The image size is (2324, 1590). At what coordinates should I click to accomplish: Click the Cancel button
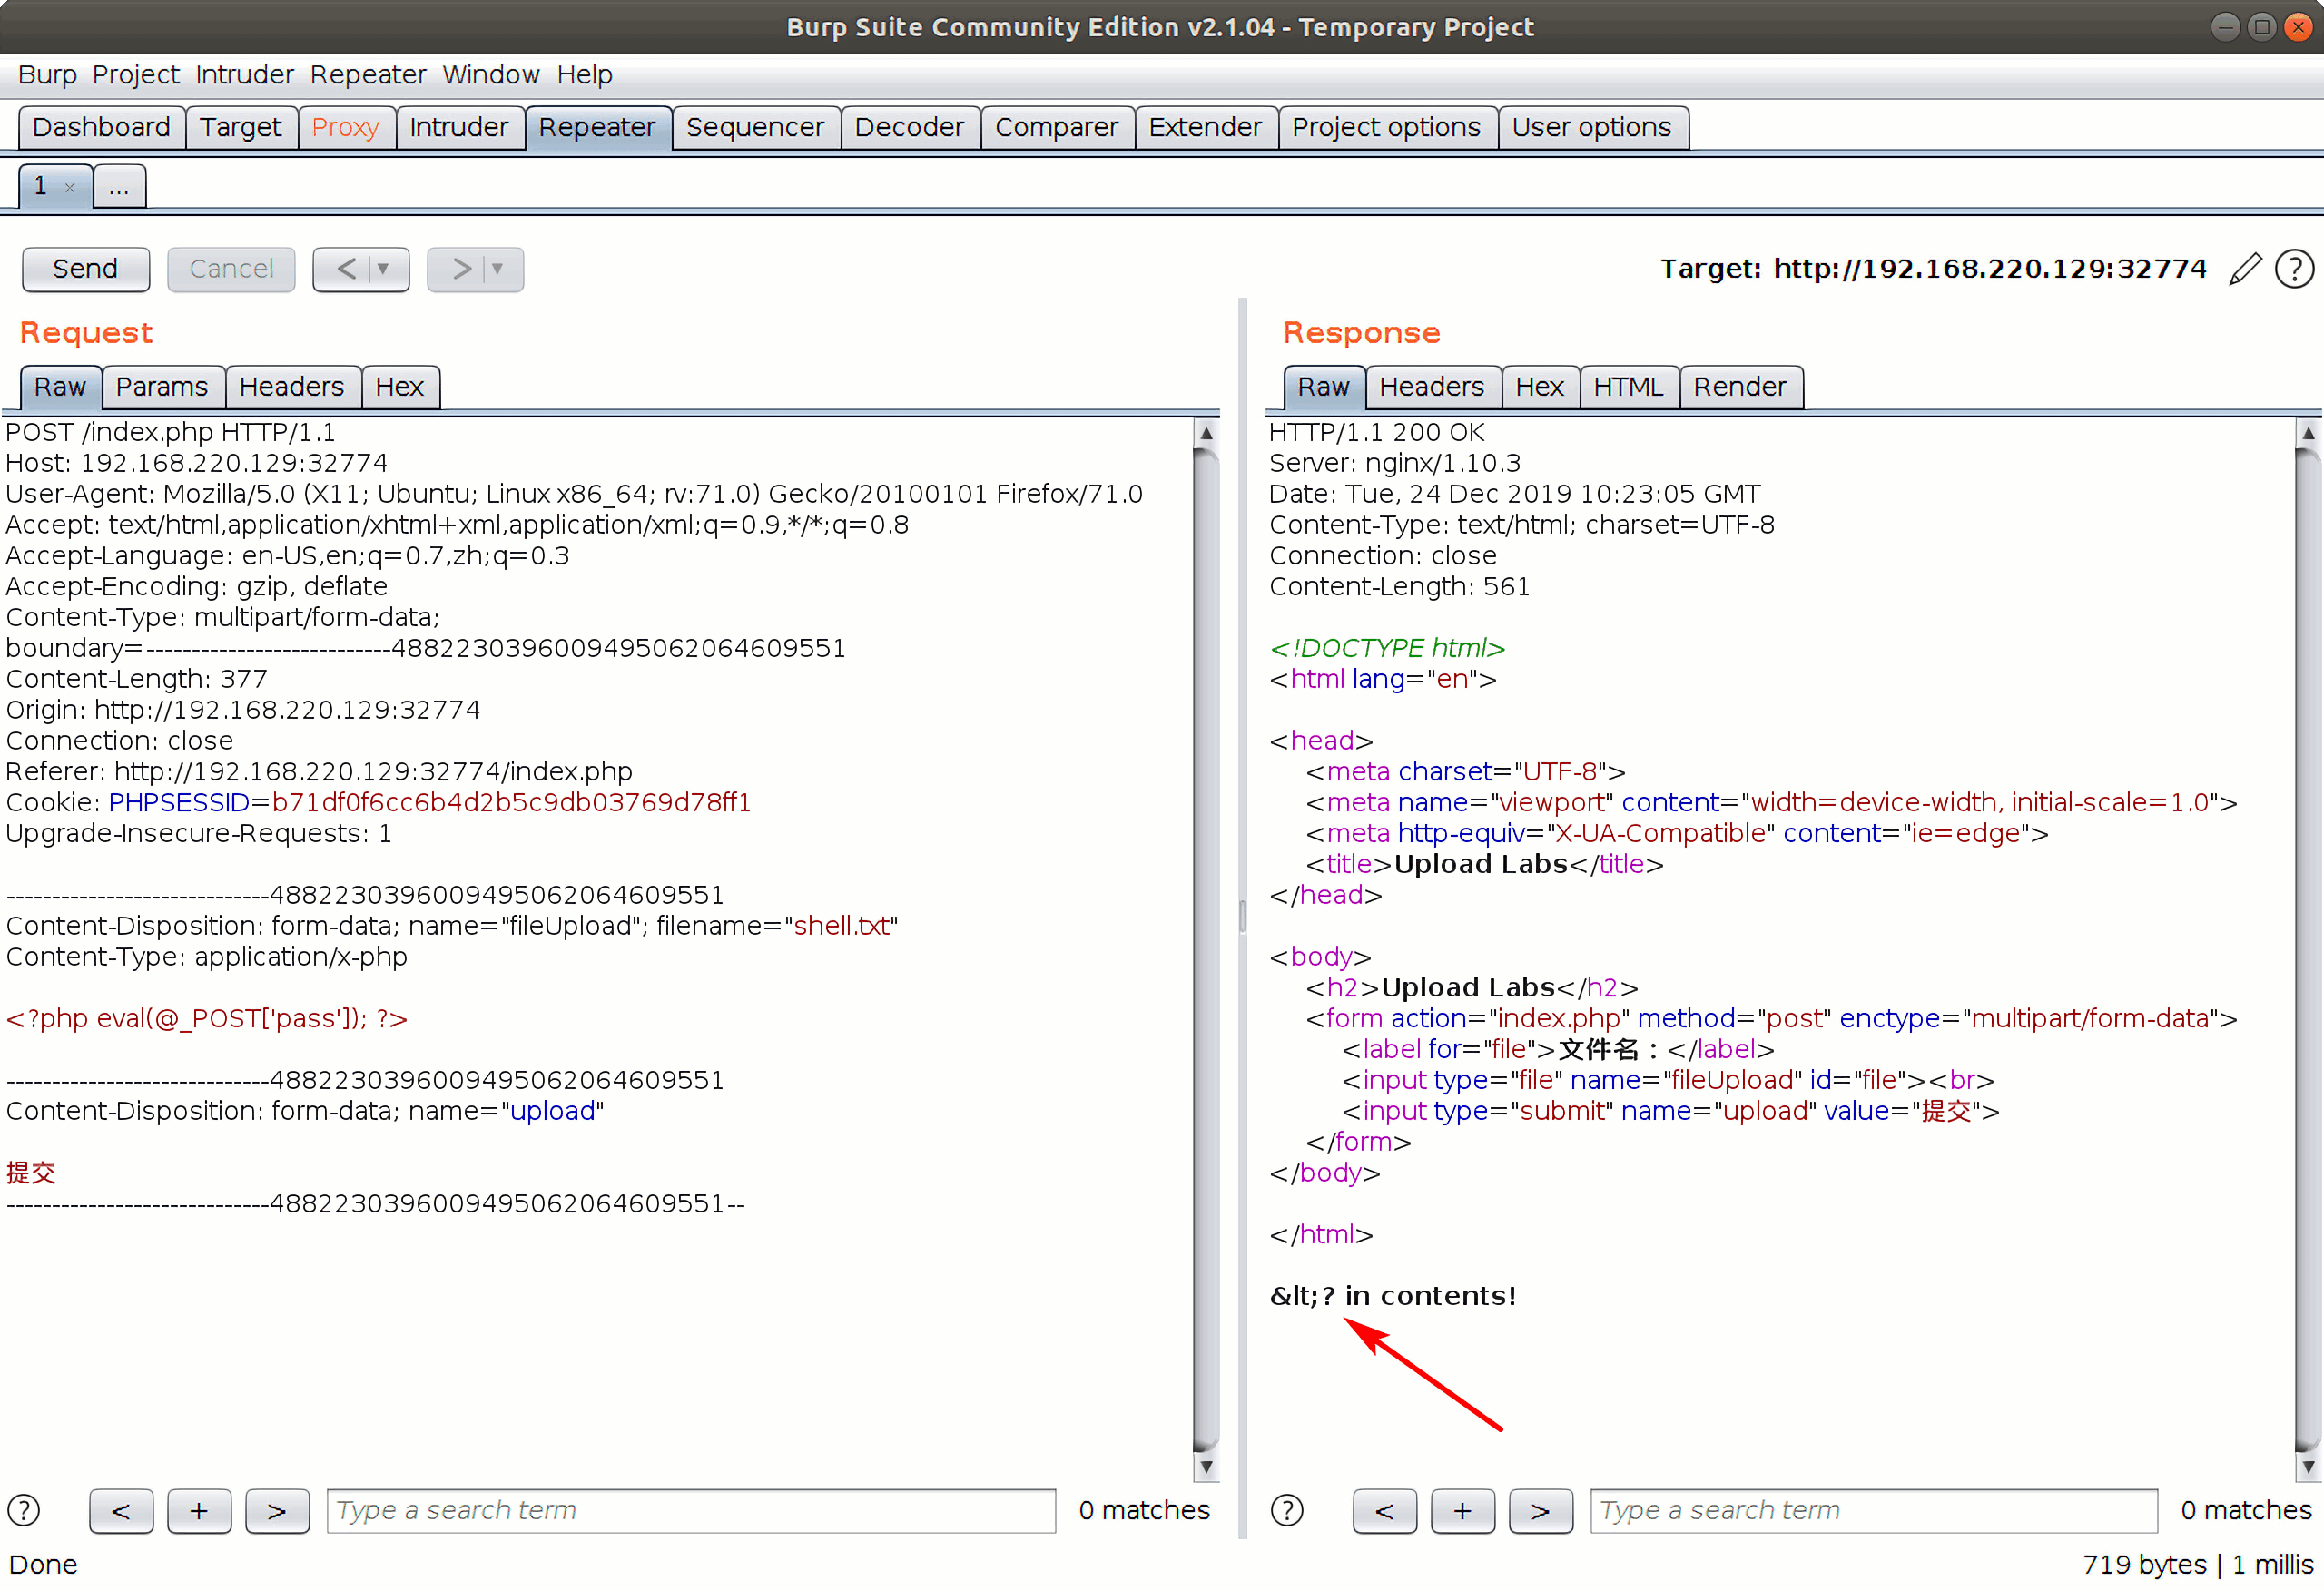(x=231, y=269)
